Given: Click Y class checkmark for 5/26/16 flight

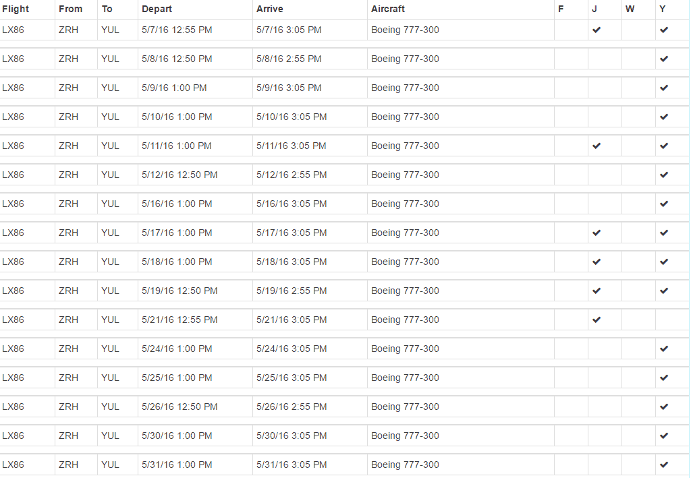Looking at the screenshot, I should pos(664,407).
